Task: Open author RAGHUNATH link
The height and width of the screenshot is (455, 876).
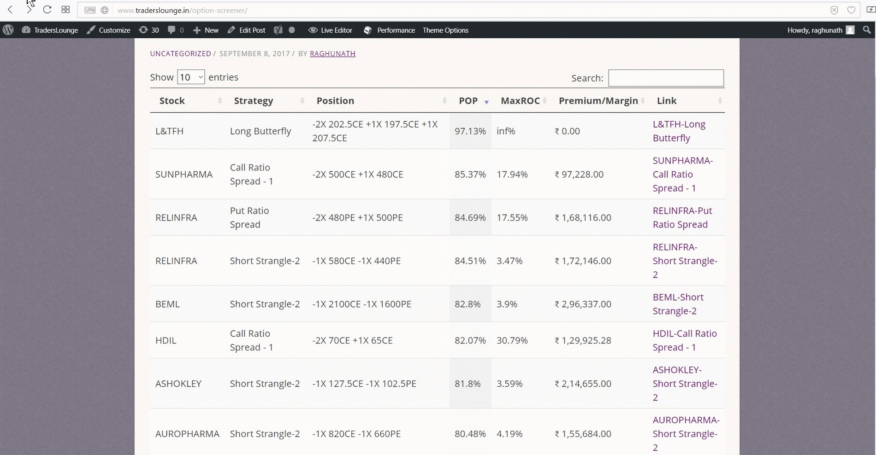Action: [x=332, y=53]
